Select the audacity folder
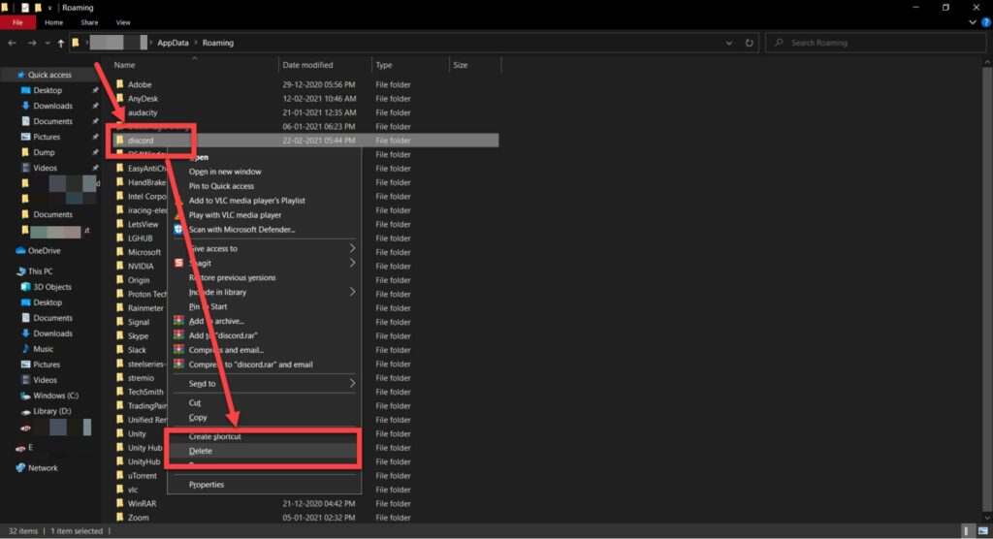This screenshot has width=993, height=539. (x=143, y=112)
